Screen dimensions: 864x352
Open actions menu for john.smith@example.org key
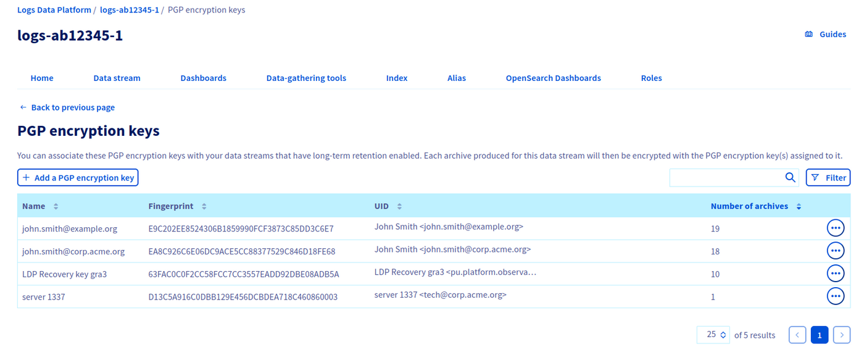[835, 228]
